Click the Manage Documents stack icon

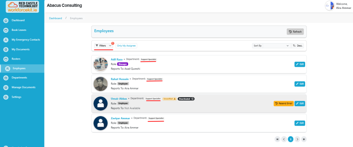click(6, 87)
